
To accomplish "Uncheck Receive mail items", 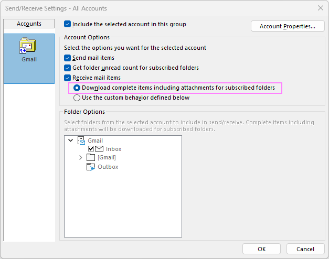I will pos(67,78).
